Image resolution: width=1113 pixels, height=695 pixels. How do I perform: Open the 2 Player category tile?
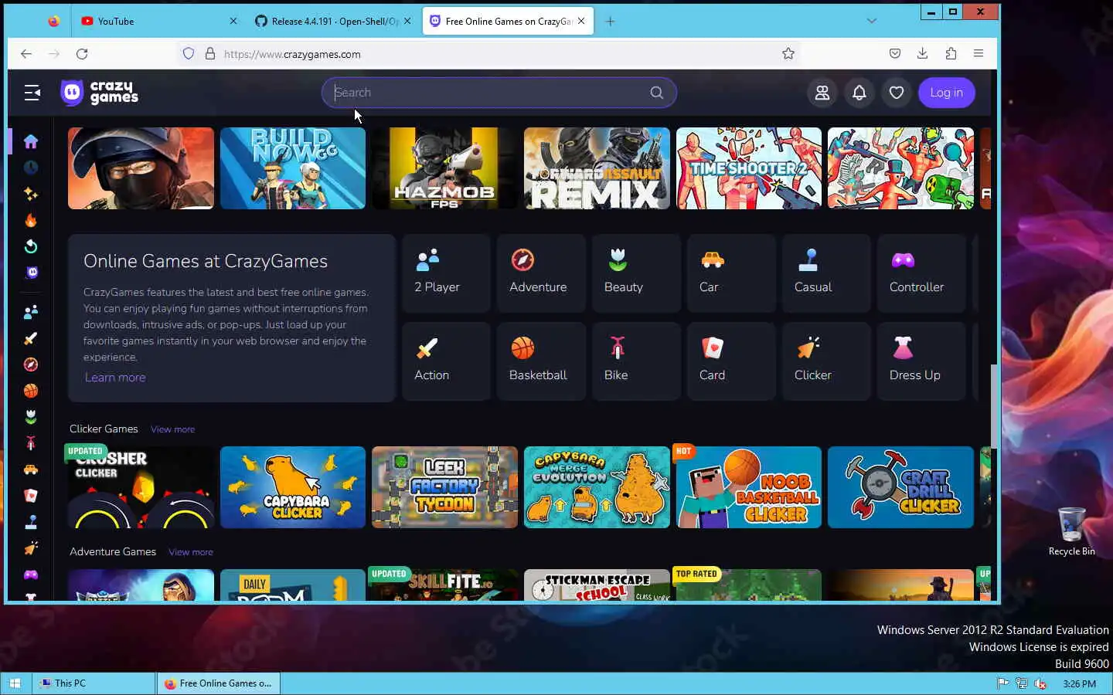446,273
